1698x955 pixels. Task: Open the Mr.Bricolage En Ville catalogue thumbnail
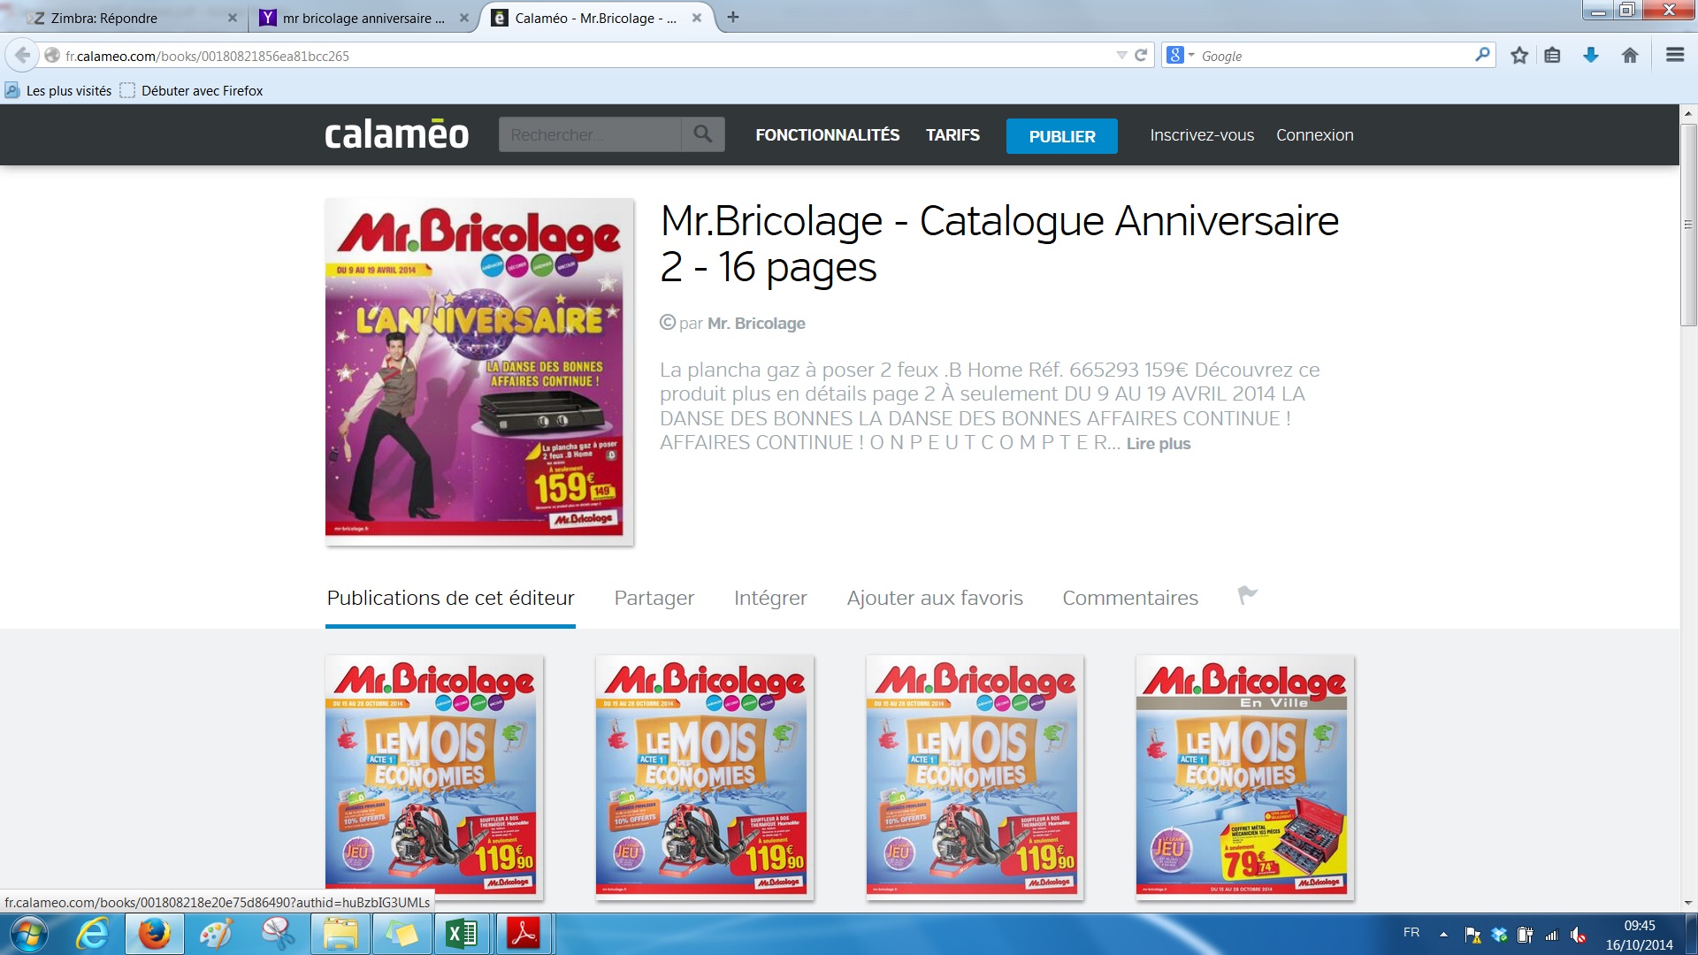(x=1244, y=776)
